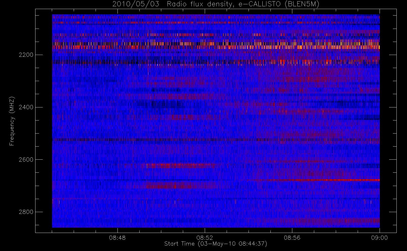The height and width of the screenshot is (251, 407).
Task: Select the 2200 frequency axis label
Action: pyautogui.click(x=26, y=55)
